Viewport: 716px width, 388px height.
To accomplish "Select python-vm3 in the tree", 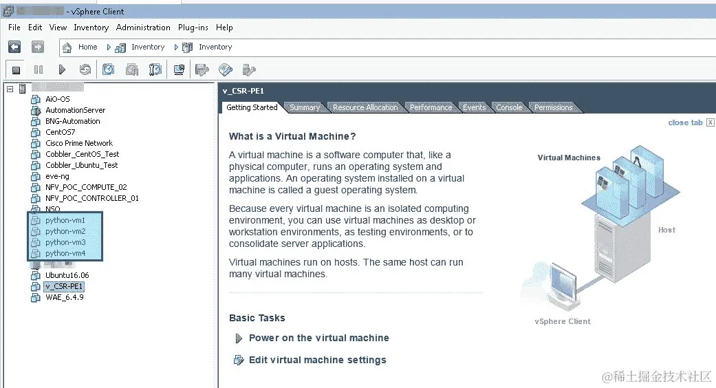I will coord(65,242).
